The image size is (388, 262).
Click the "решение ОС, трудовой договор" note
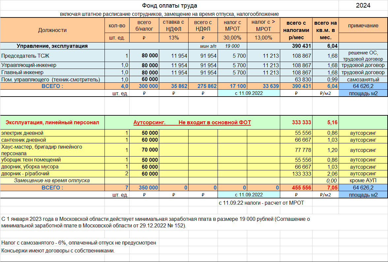(x=363, y=56)
